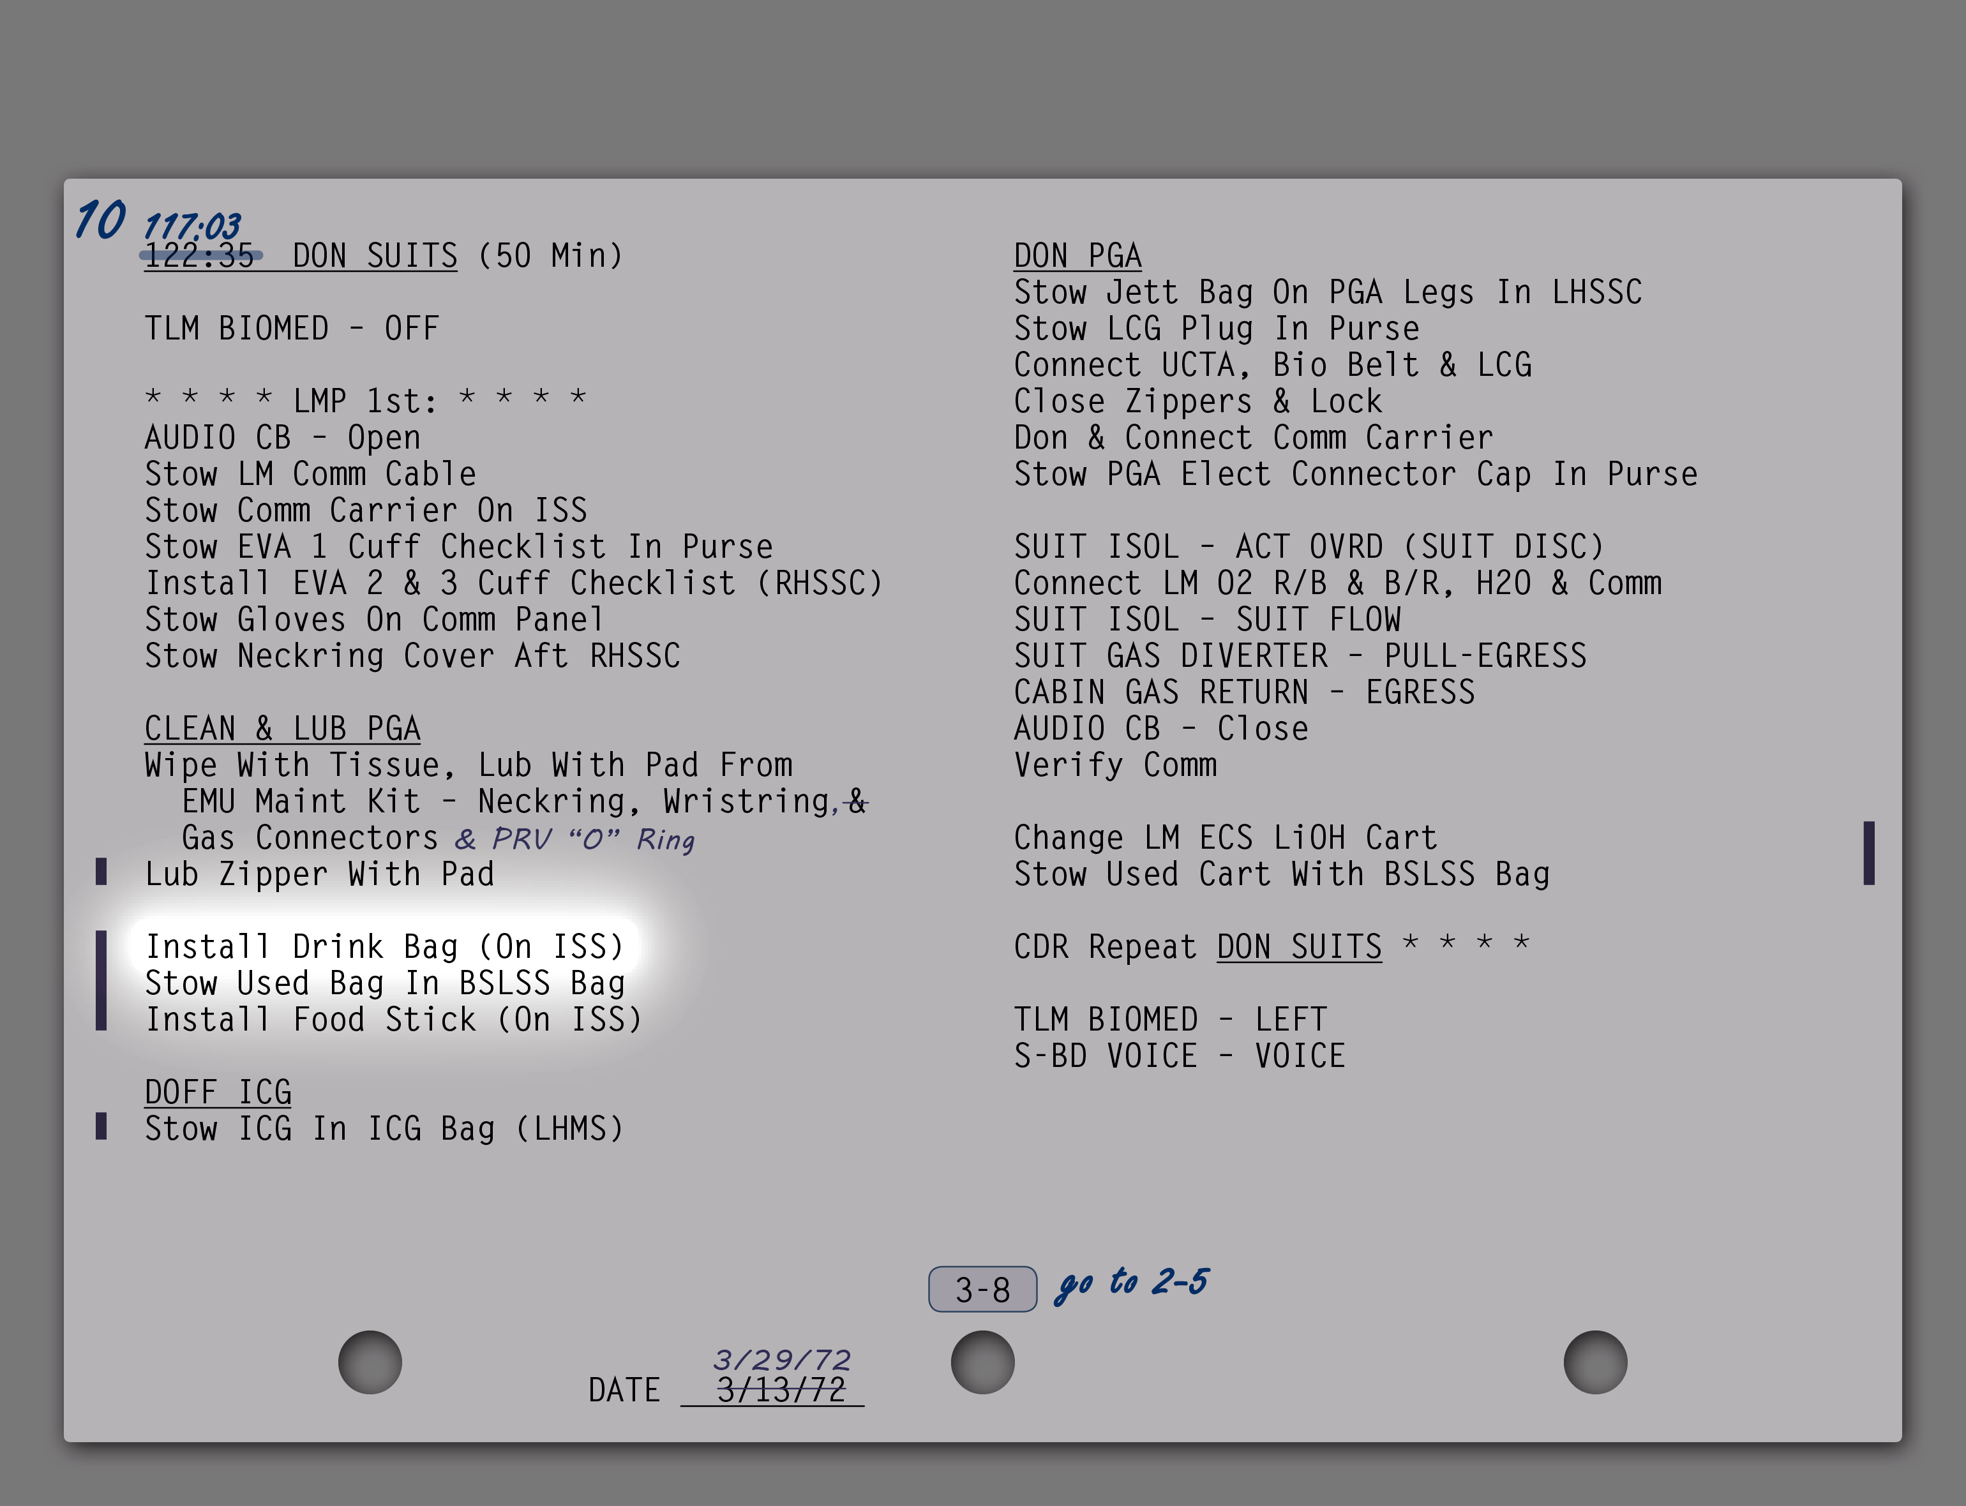Viewport: 1966px width, 1506px height.
Task: Click the highlighted Install Drink Bag line
Action: pyautogui.click(x=384, y=946)
